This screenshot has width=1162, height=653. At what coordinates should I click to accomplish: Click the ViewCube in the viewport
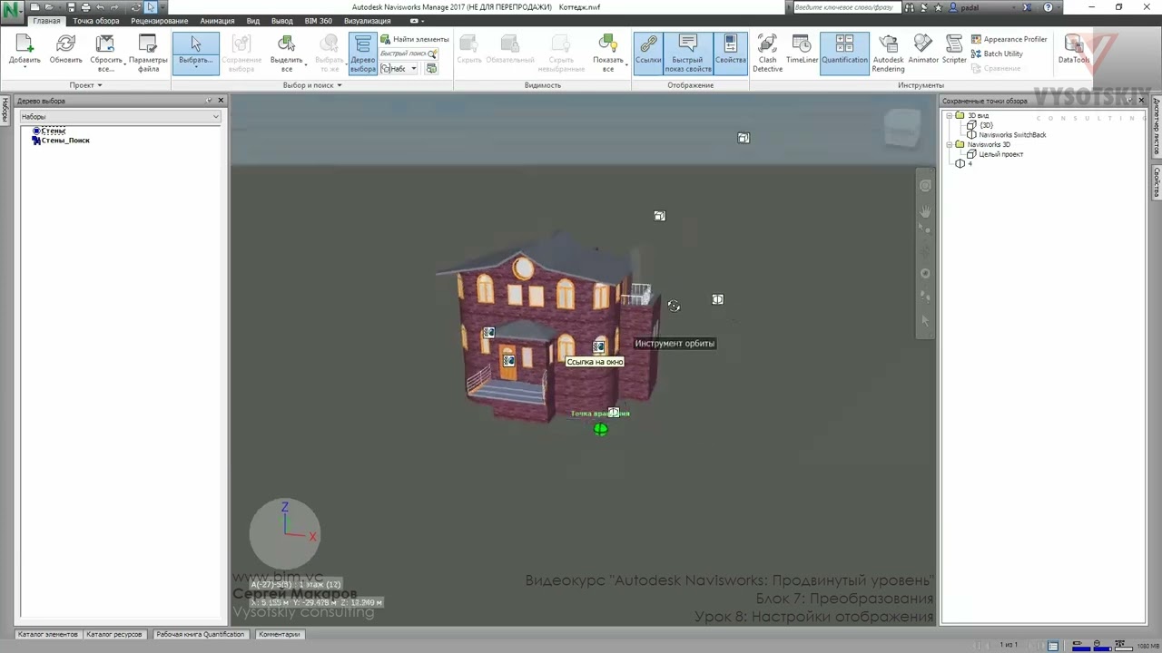coord(901,129)
